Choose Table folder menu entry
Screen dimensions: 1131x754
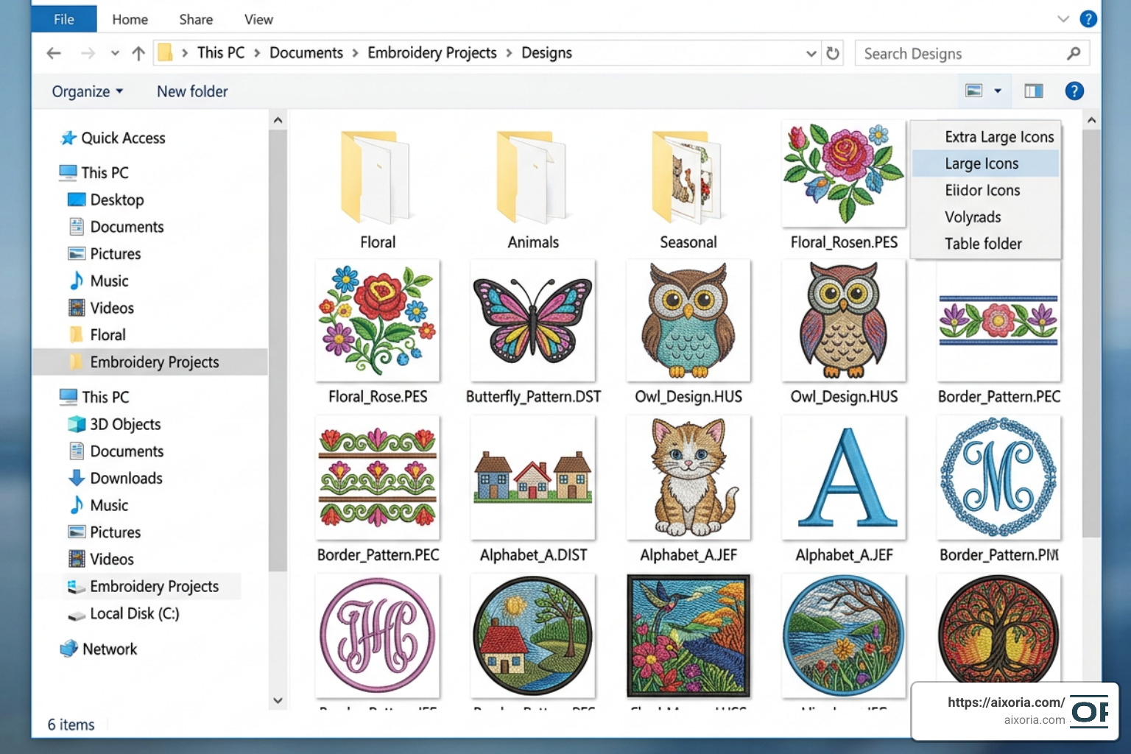pyautogui.click(x=985, y=244)
